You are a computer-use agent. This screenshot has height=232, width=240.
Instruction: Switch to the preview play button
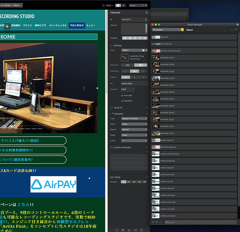click(x=124, y=6)
